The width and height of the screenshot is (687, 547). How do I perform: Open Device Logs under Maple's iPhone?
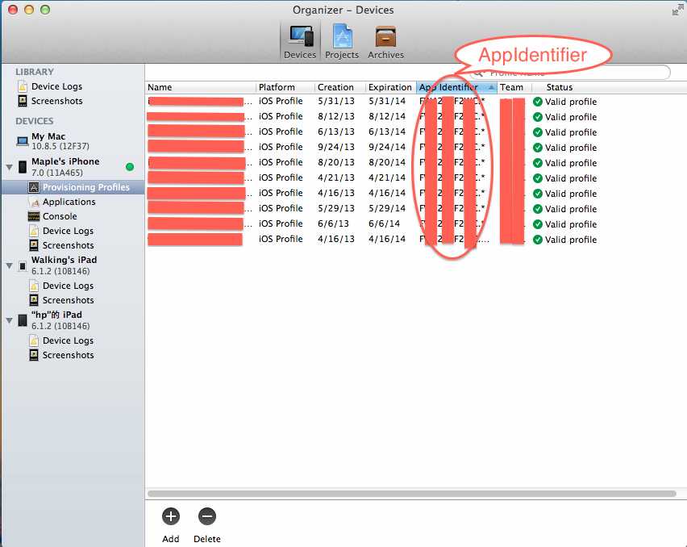point(68,231)
